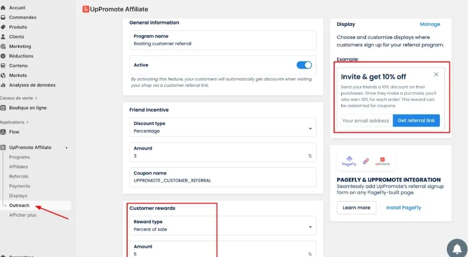Click the Program name field
The width and height of the screenshot is (468, 257).
pos(223,40)
